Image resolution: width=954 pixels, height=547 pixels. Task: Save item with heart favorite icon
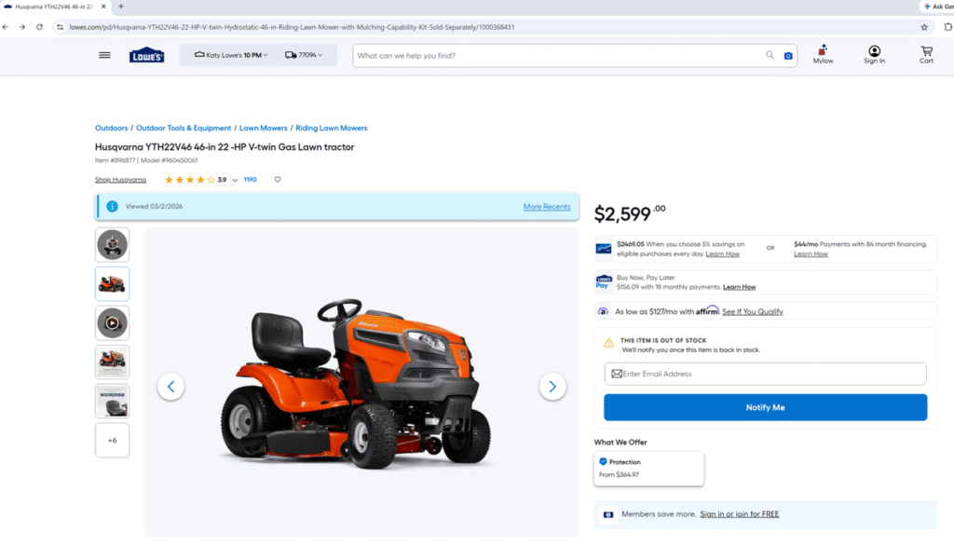click(x=278, y=180)
